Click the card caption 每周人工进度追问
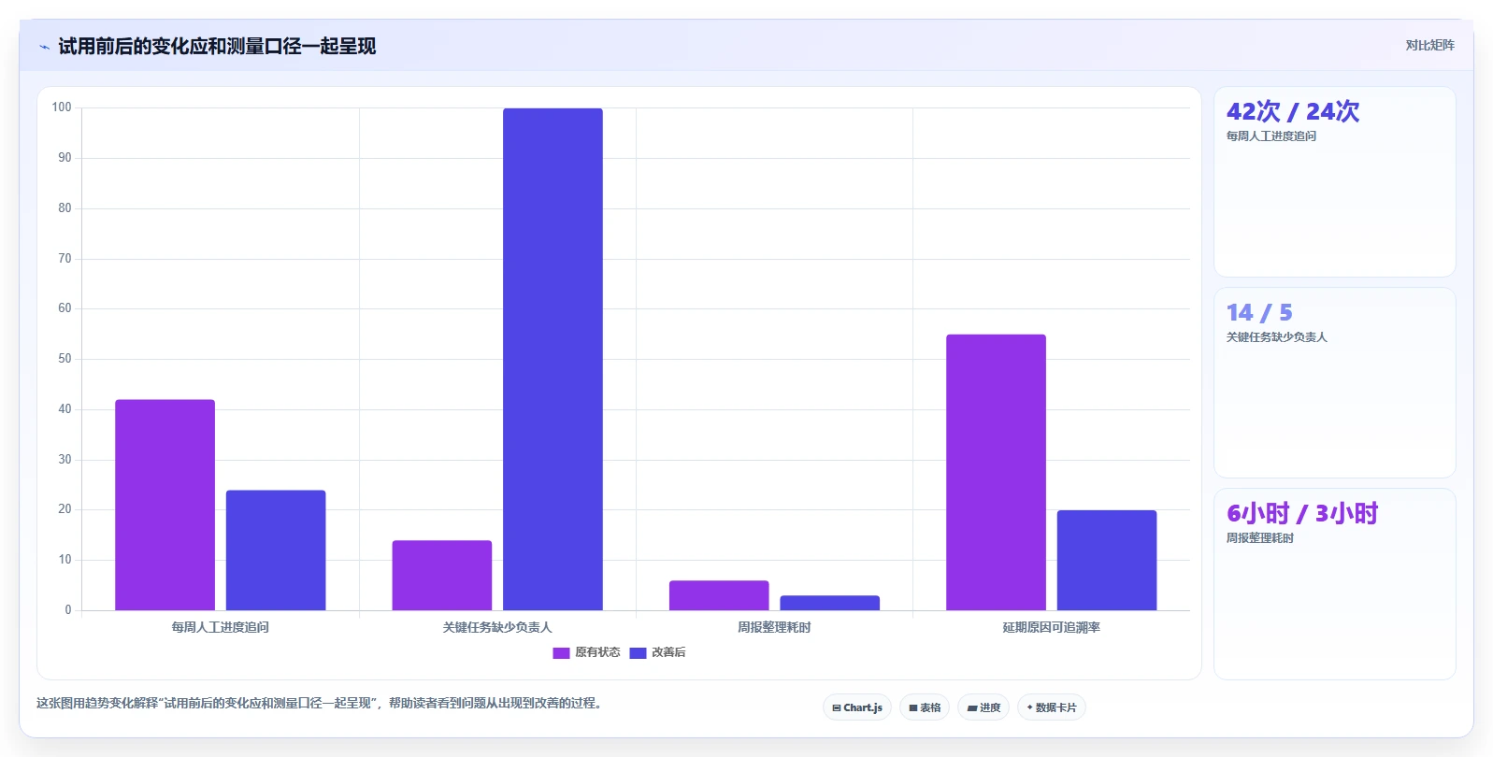This screenshot has width=1493, height=757. [1271, 136]
